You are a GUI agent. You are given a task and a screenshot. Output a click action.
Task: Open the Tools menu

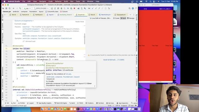(78, 1)
